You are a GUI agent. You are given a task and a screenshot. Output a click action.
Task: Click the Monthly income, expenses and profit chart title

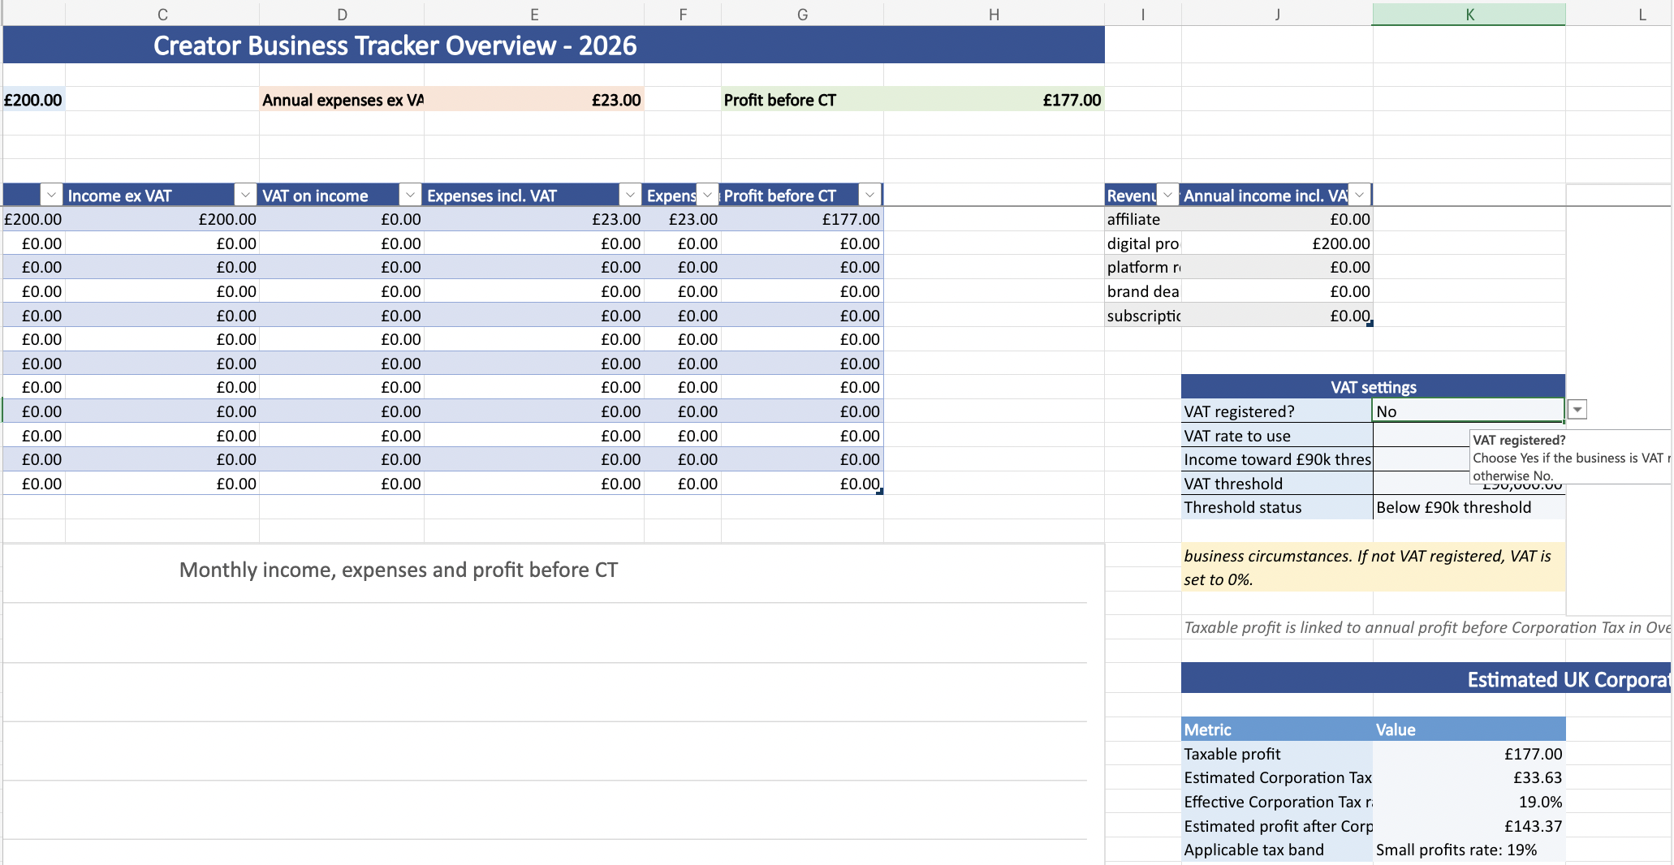click(398, 570)
